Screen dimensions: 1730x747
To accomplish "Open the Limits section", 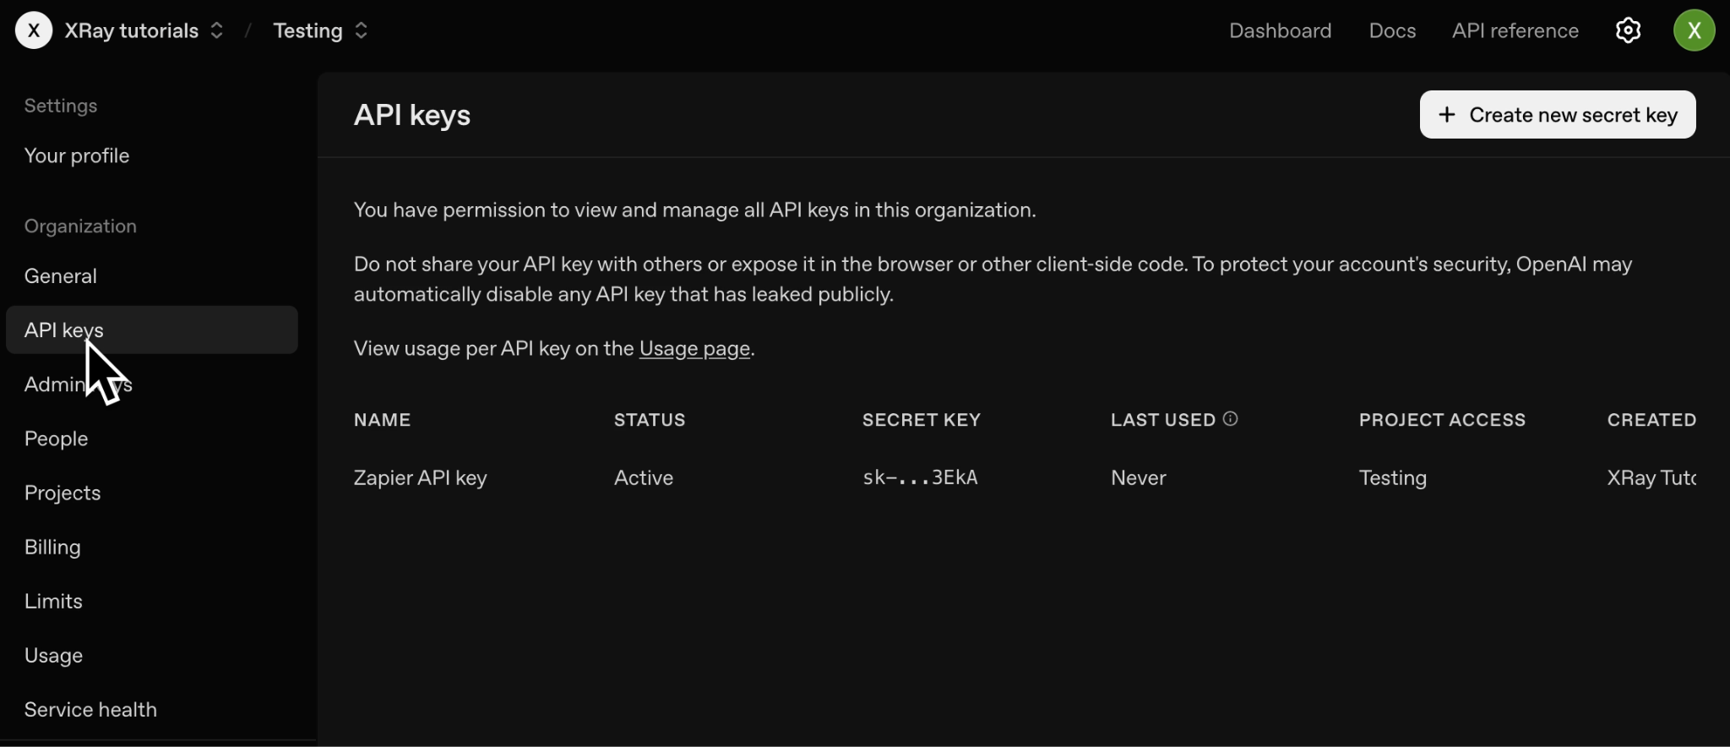I will pyautogui.click(x=53, y=601).
